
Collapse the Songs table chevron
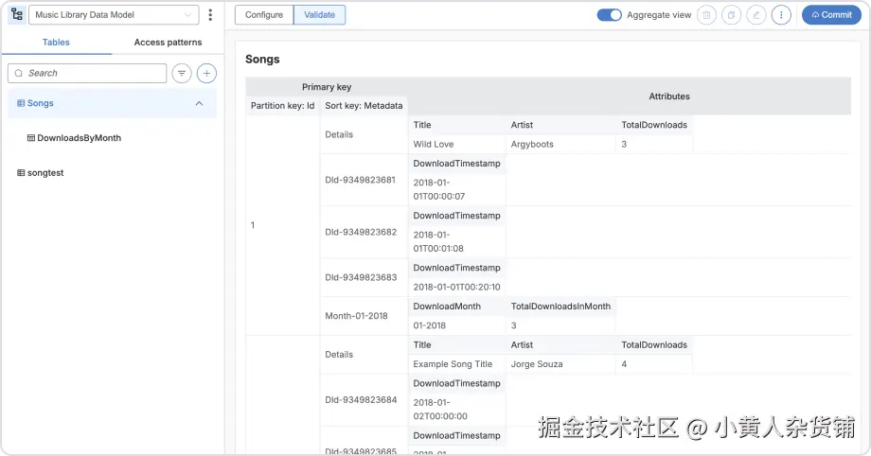click(x=199, y=103)
